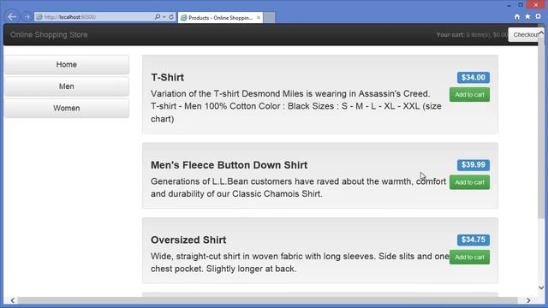Open a new blank tab
548x308 pixels.
tap(269, 17)
